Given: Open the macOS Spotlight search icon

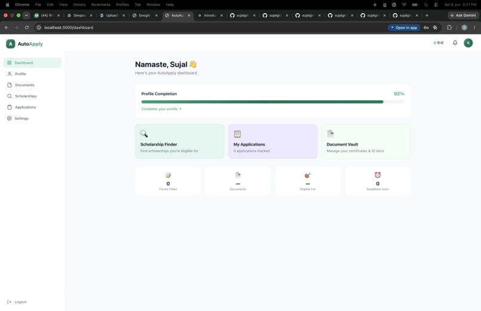Looking at the screenshot, I should [x=425, y=5].
